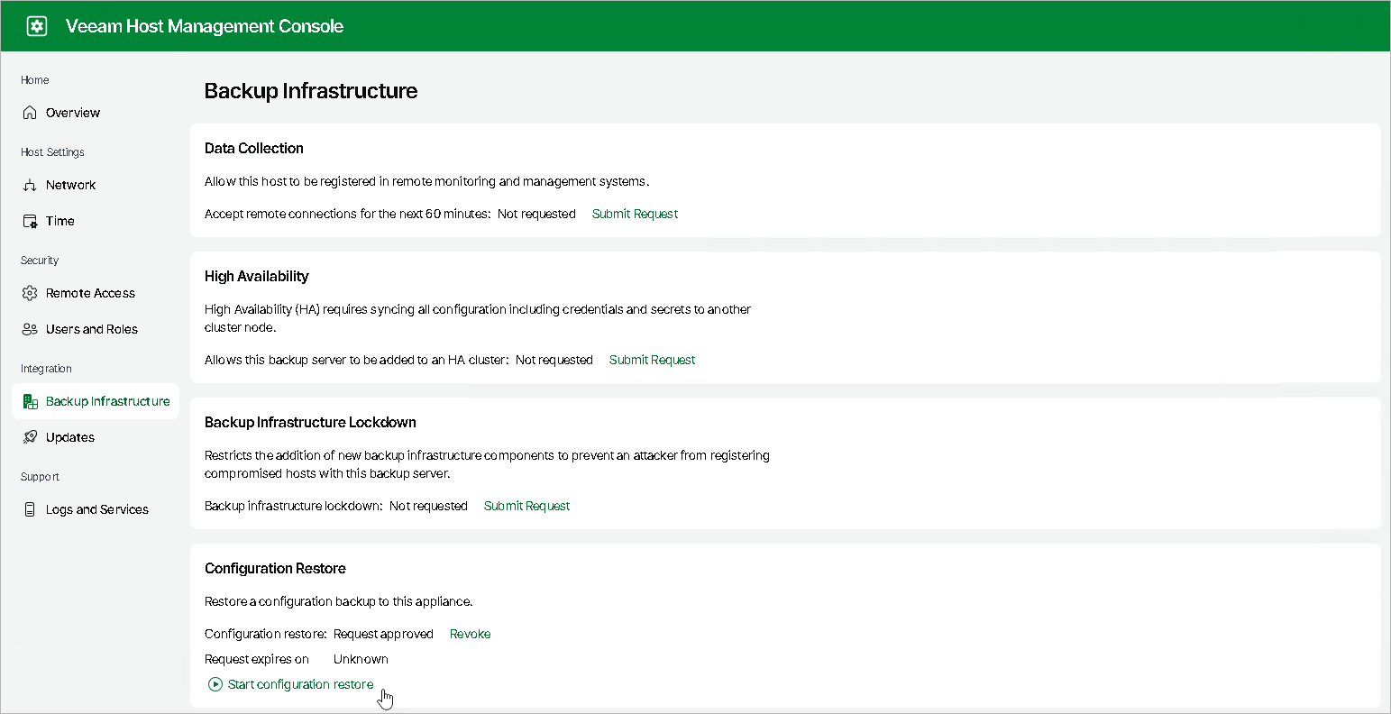The height and width of the screenshot is (714, 1391).
Task: Submit Request for High Availability cluster
Action: tap(652, 360)
